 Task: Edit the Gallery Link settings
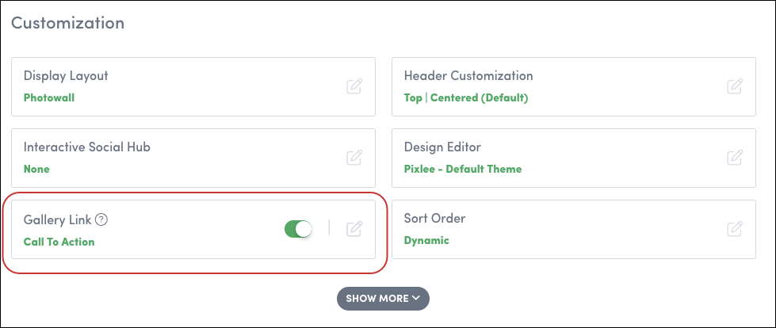(x=354, y=229)
